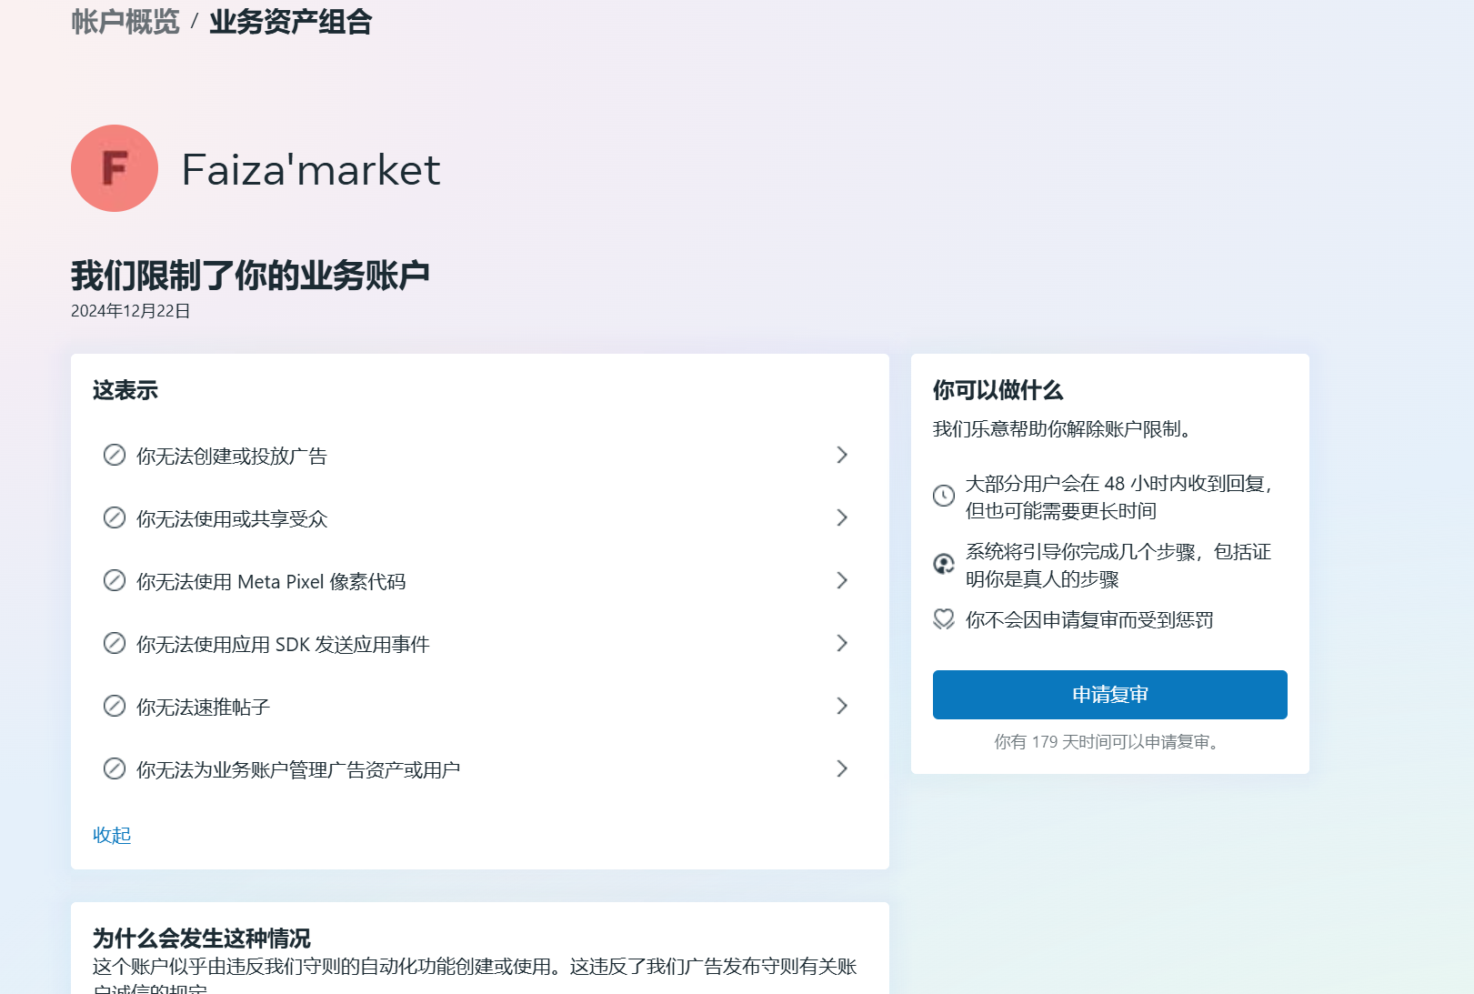This screenshot has height=994, width=1474.
Task: Open chevron for 应用 SDK 发送应用事件 row
Action: coord(842,643)
